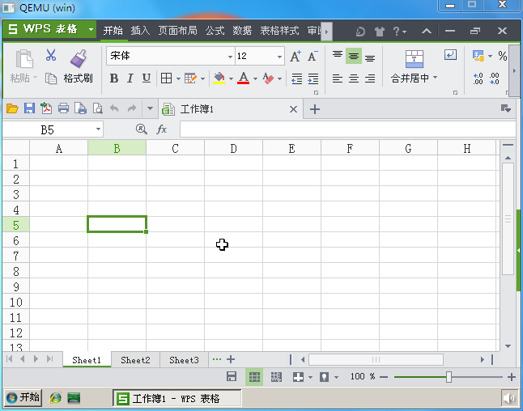Viewport: 523px width, 411px height.
Task: Close the 工作簿1 document tab
Action: (x=293, y=109)
